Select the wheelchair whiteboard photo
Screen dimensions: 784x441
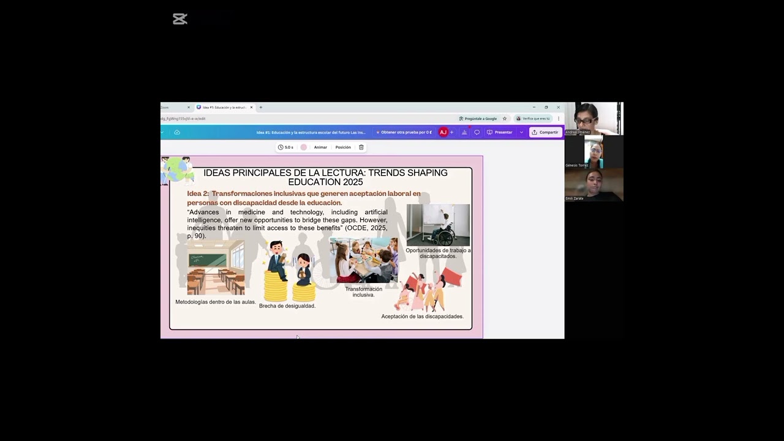pyautogui.click(x=439, y=225)
